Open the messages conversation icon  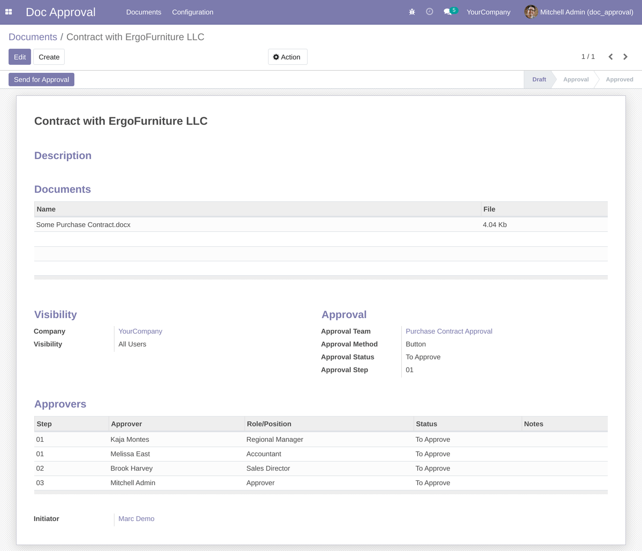point(447,12)
